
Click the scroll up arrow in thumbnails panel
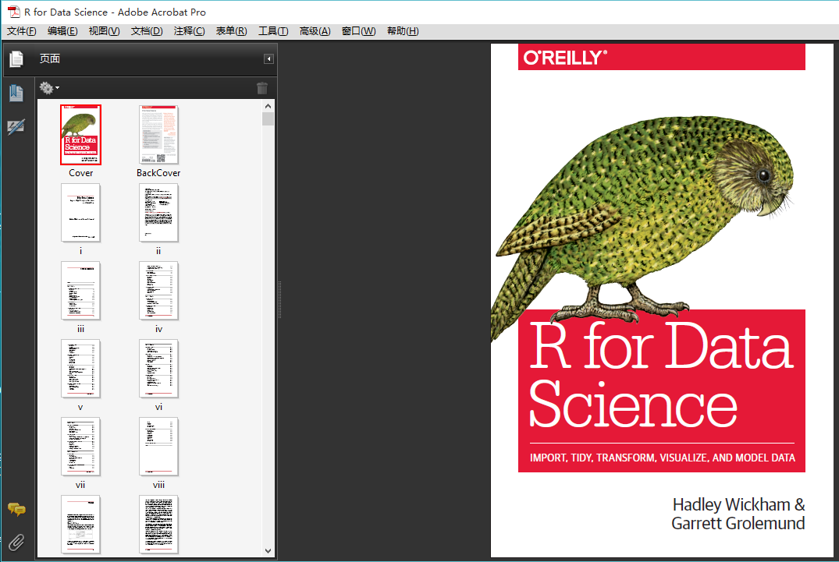tap(268, 106)
